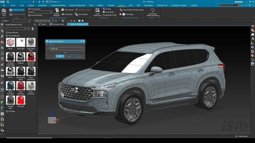Select the Chrome material
This screenshot has height=143, width=255.
click(21, 57)
